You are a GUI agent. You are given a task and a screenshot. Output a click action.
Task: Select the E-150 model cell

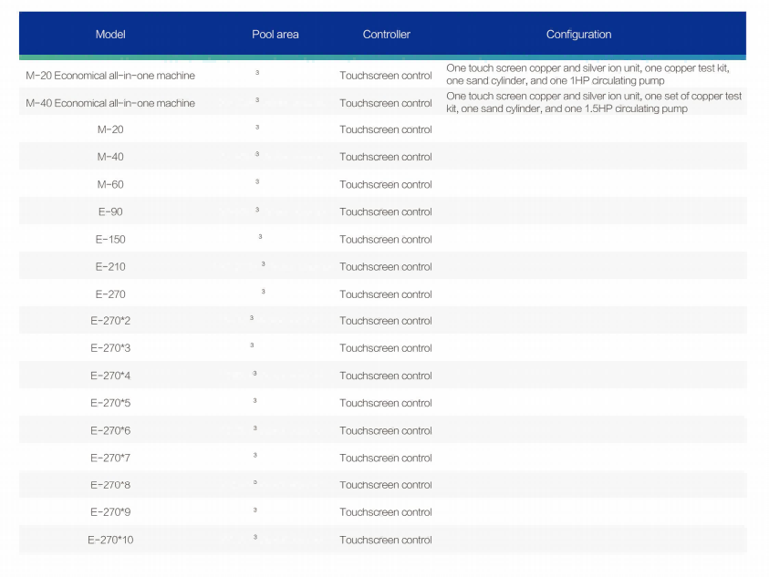[110, 239]
